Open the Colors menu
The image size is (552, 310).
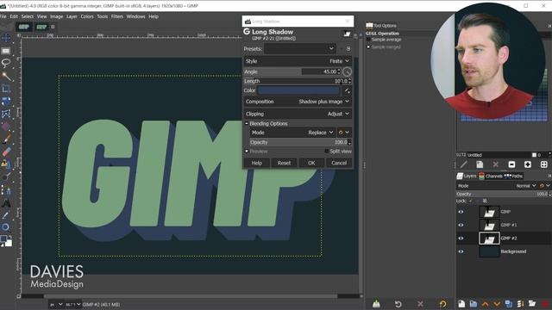pyautogui.click(x=87, y=16)
